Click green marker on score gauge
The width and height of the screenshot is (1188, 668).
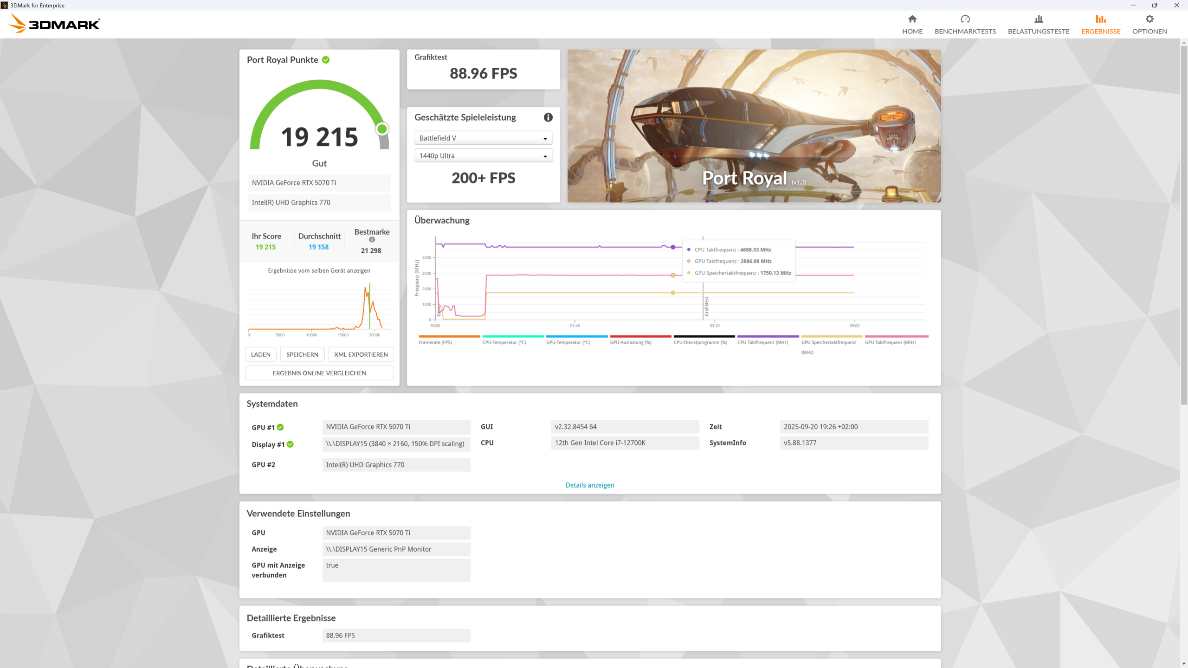(x=382, y=129)
